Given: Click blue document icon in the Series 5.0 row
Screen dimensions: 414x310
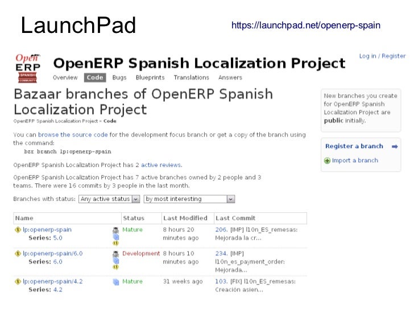Looking at the screenshot, I should (116, 237).
